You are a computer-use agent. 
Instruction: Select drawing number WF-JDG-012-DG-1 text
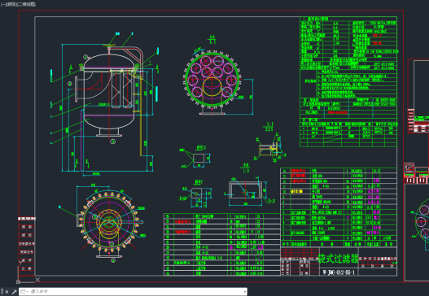pos(339,272)
